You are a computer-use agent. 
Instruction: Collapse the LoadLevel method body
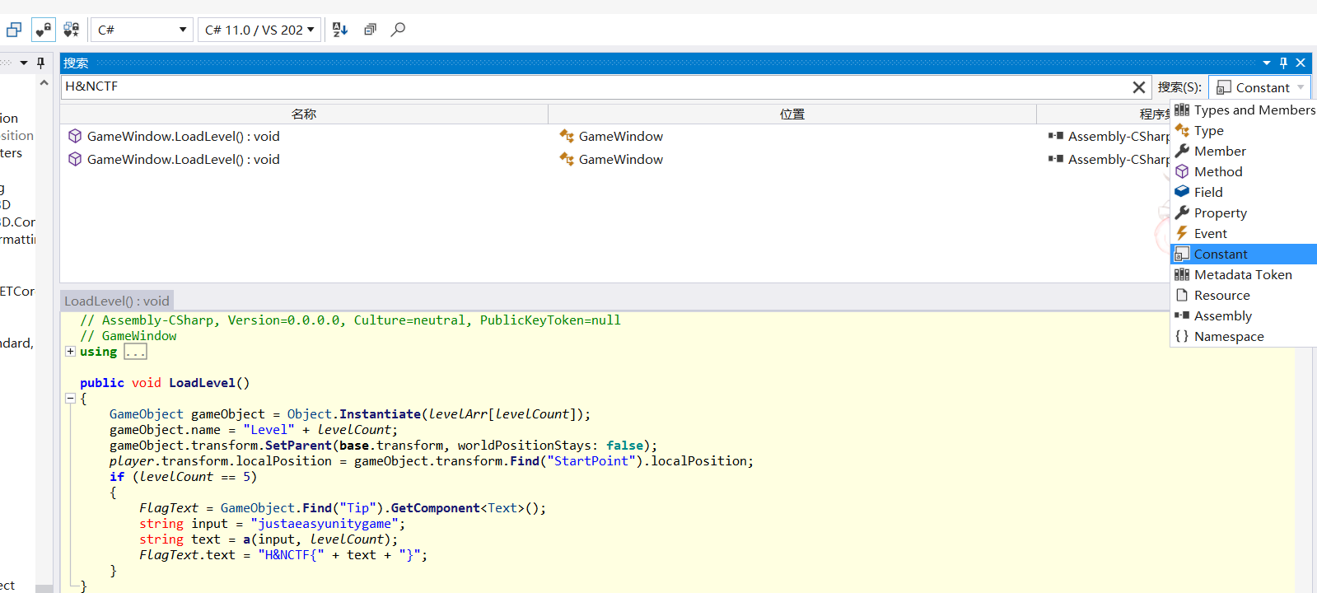point(71,399)
